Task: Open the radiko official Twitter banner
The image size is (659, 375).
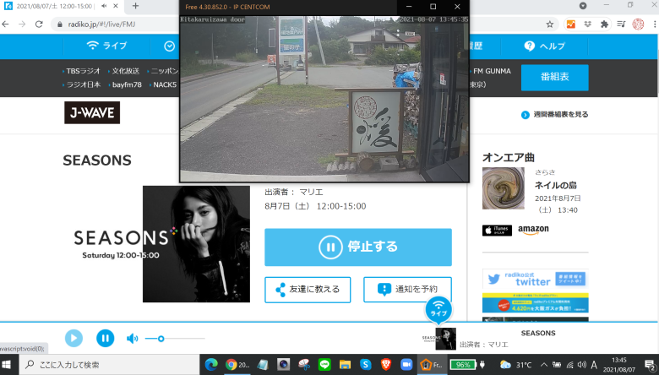Action: coord(535,279)
